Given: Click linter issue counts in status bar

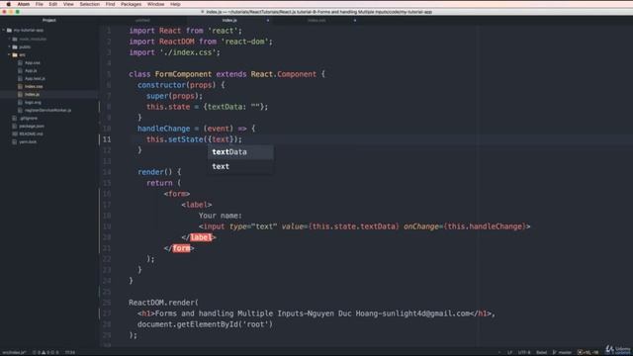Looking at the screenshot, I should coord(45,352).
